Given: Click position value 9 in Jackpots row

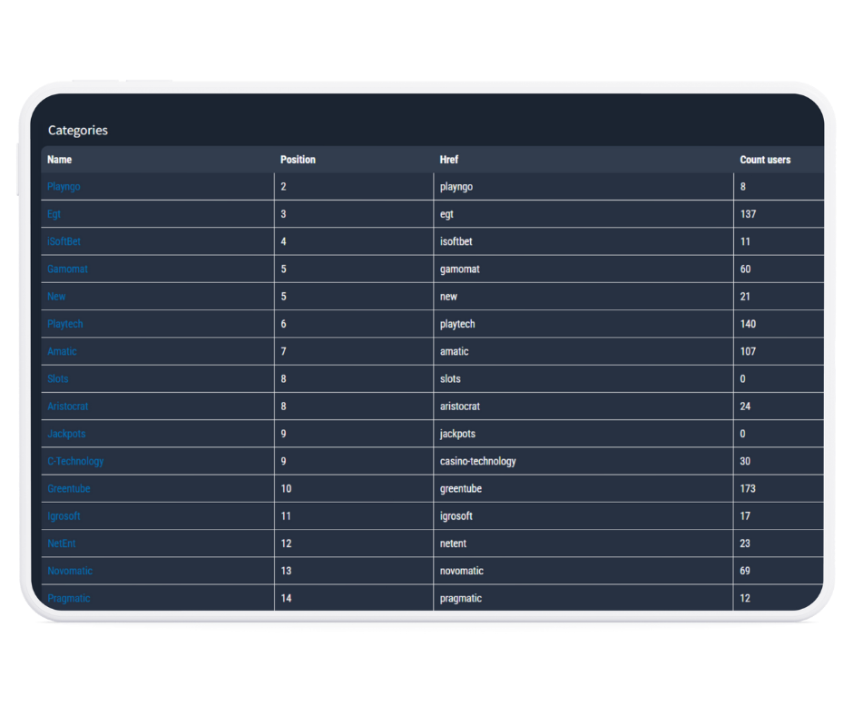Looking at the screenshot, I should [x=283, y=434].
